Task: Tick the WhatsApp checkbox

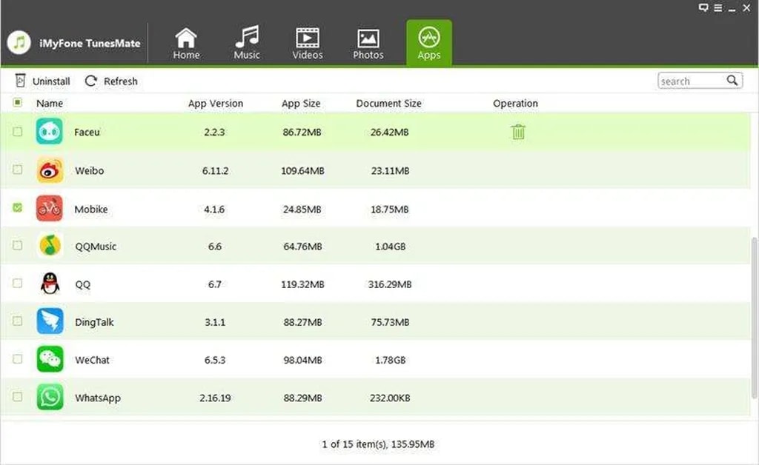Action: pyautogui.click(x=18, y=398)
